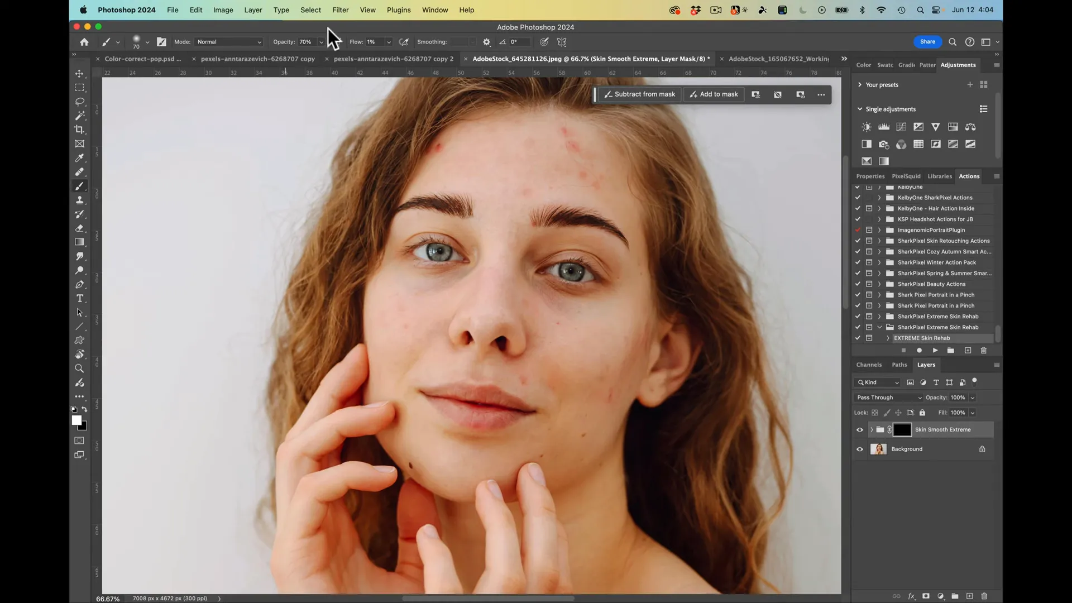Select the Rectangular Marquee tool
Screen dimensions: 1072x603
click(79, 88)
